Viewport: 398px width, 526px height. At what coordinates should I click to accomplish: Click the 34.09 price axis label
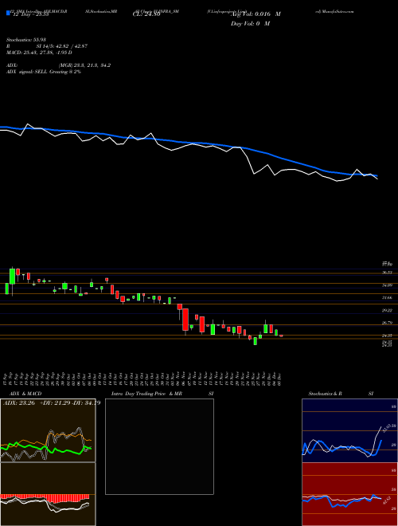[x=388, y=285]
